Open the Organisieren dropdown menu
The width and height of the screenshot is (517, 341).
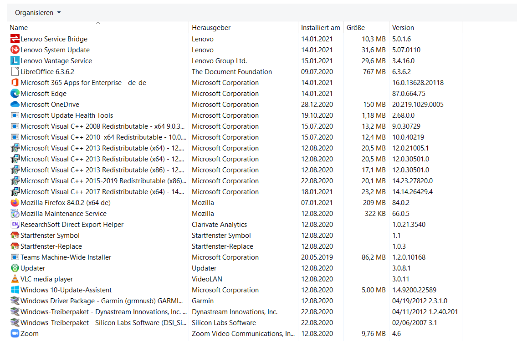tap(38, 13)
